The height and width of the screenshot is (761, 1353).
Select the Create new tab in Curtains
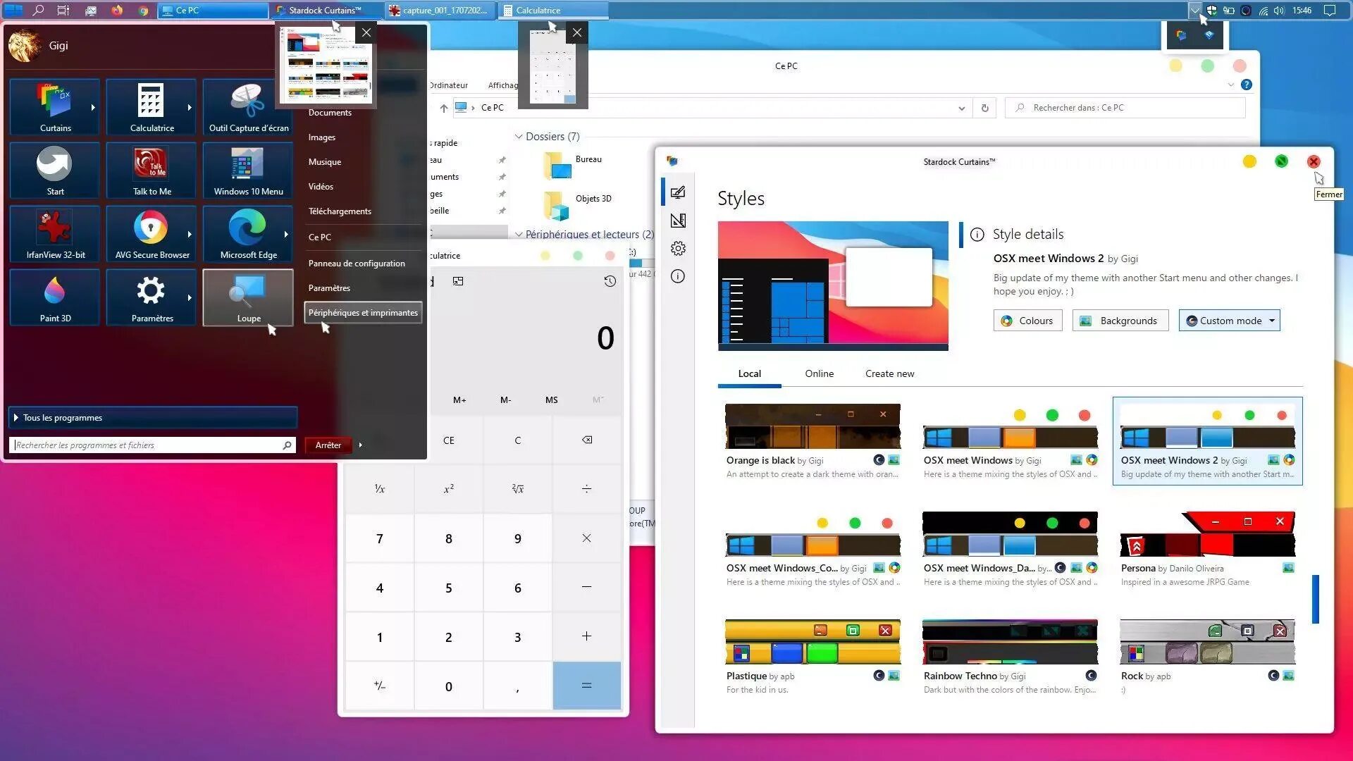889,373
